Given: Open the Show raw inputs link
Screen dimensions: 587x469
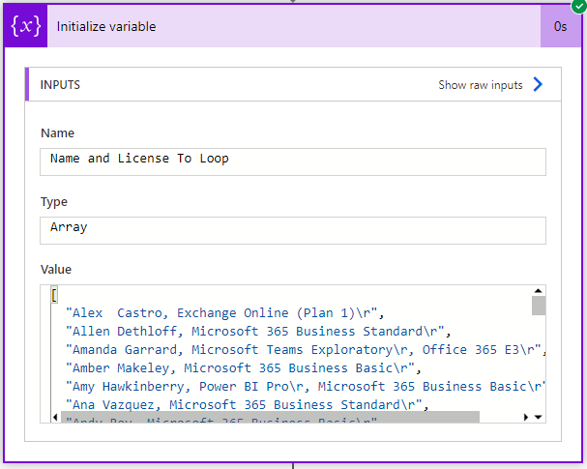Looking at the screenshot, I should tap(481, 85).
